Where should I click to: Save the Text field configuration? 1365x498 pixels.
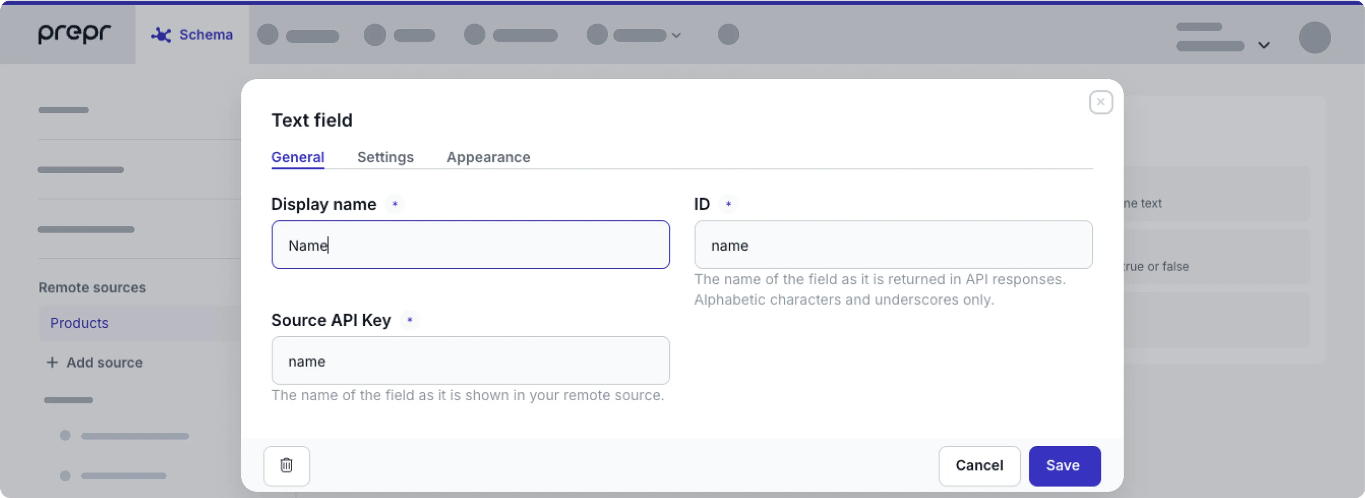click(x=1064, y=466)
